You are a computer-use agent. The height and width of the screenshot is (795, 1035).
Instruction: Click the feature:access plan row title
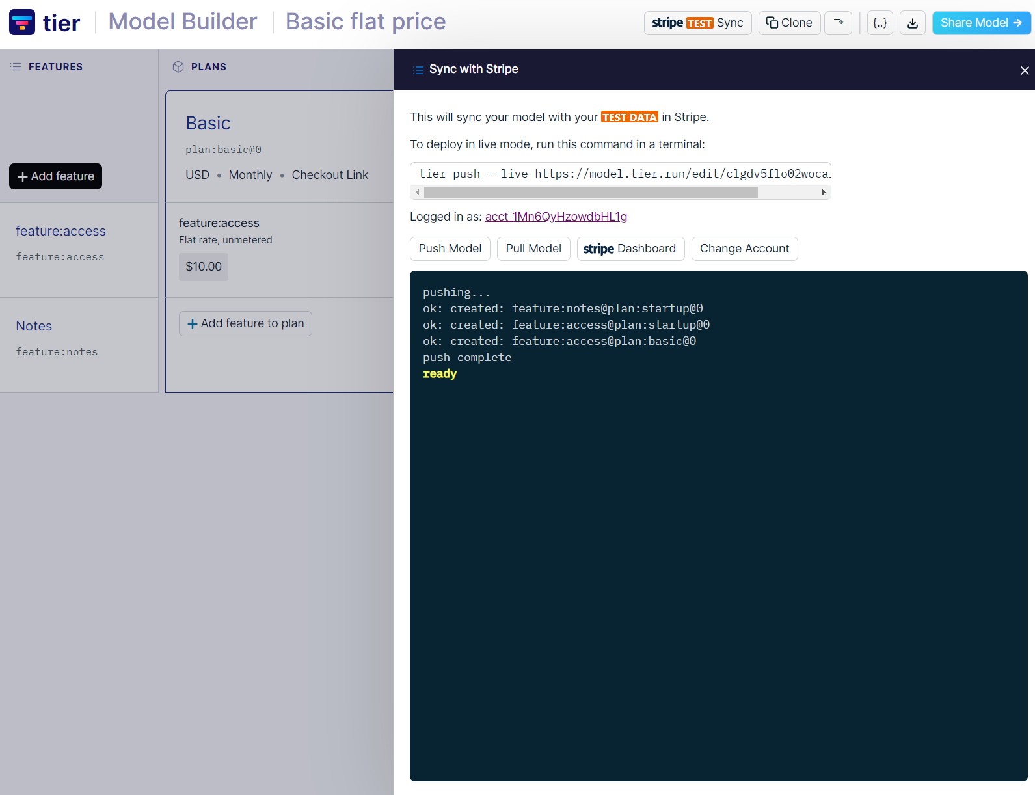point(219,223)
